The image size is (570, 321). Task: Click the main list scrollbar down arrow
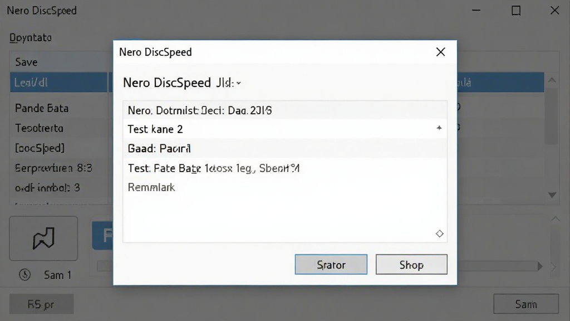(552, 195)
